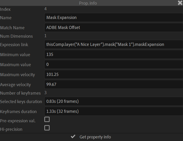Enable the Pre-expression val. checkbox
The width and height of the screenshot is (183, 141).
[x=47, y=119]
